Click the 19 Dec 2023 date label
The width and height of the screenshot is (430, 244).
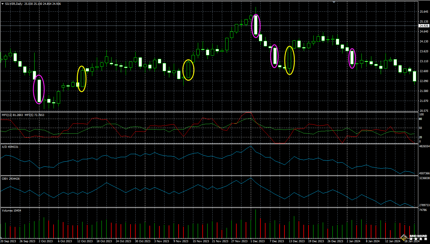pos(316,241)
